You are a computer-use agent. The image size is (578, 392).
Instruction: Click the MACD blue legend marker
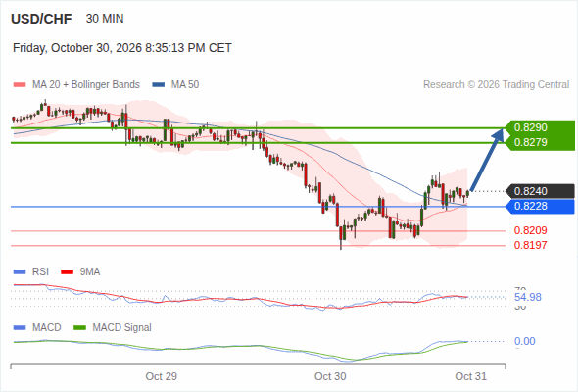click(20, 328)
